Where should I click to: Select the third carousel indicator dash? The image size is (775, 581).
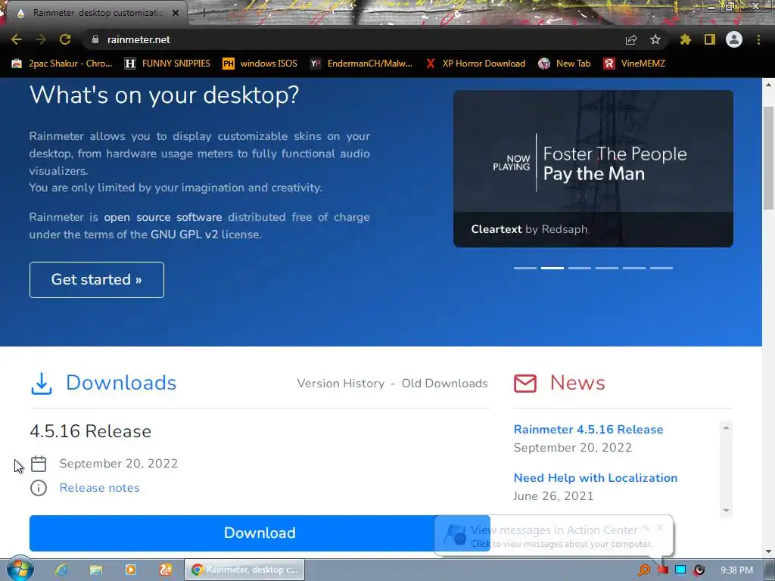(580, 268)
